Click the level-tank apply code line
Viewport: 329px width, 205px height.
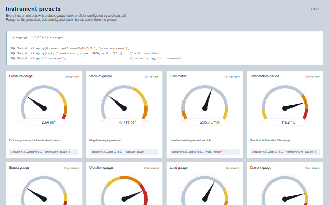(x=67, y=53)
